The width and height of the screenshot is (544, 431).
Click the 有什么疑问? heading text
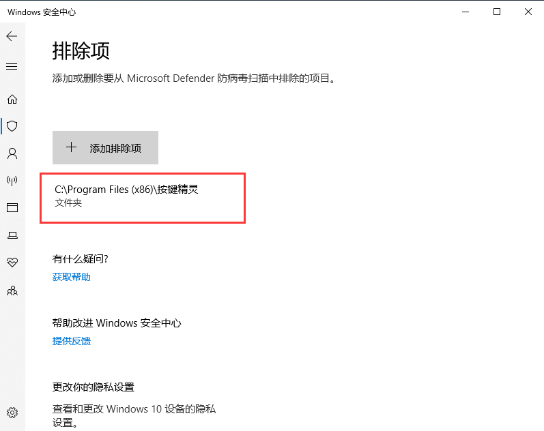81,259
